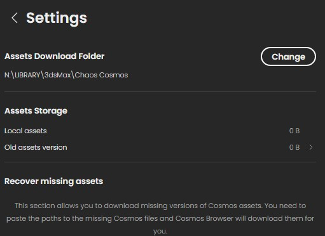Click the Assets Storage heading
This screenshot has width=325, height=236.
36,111
